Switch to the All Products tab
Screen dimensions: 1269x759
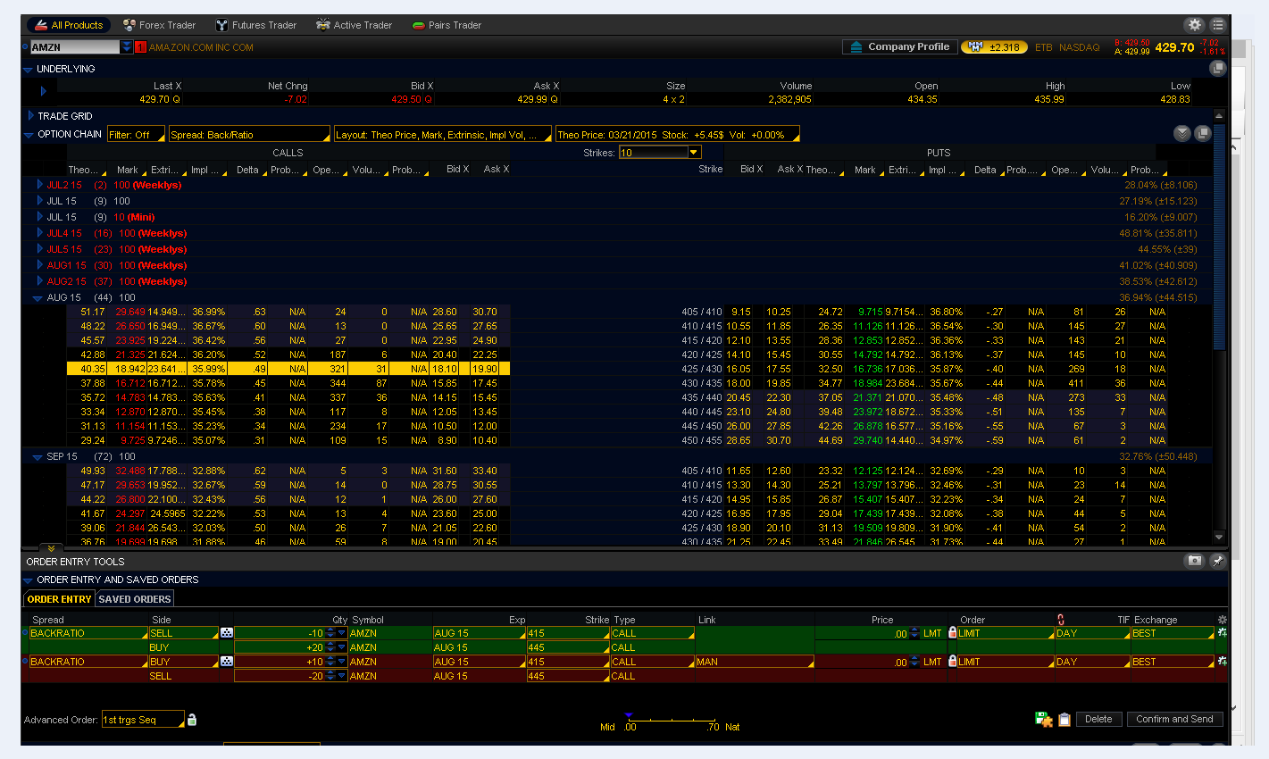[68, 25]
